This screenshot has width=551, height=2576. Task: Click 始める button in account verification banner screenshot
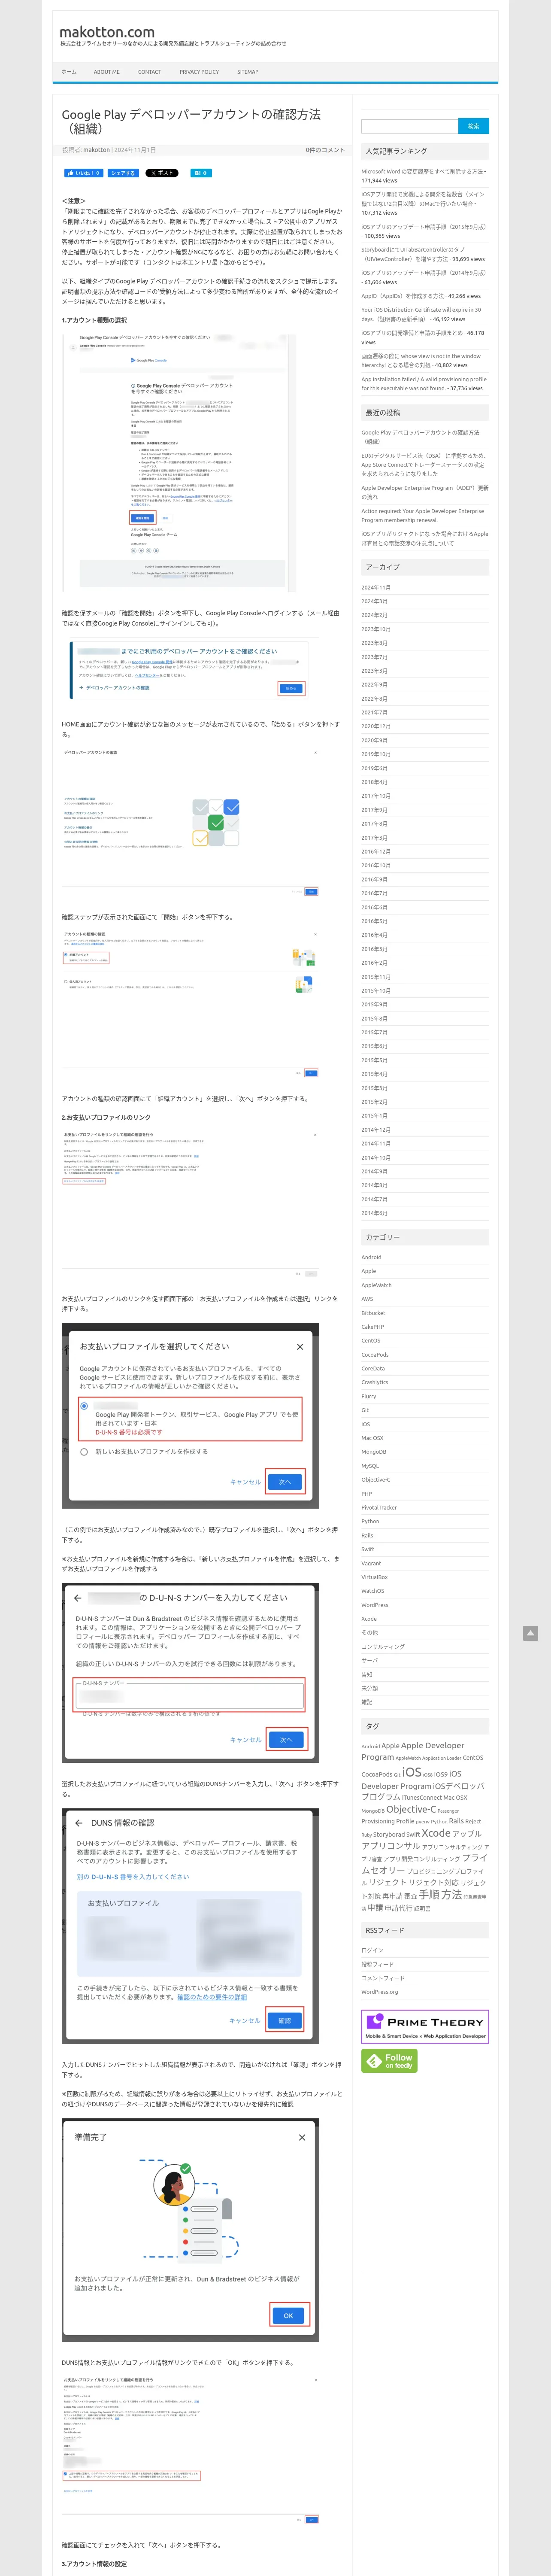point(291,688)
